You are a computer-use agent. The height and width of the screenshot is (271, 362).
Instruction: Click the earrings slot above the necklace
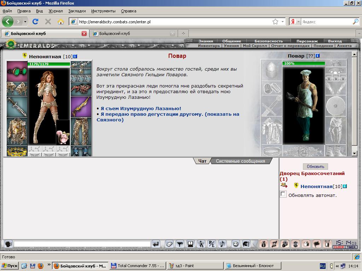point(81,64)
